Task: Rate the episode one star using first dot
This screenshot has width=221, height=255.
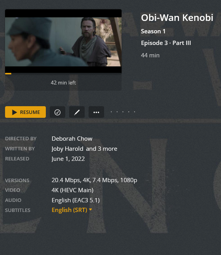Action: [111, 112]
